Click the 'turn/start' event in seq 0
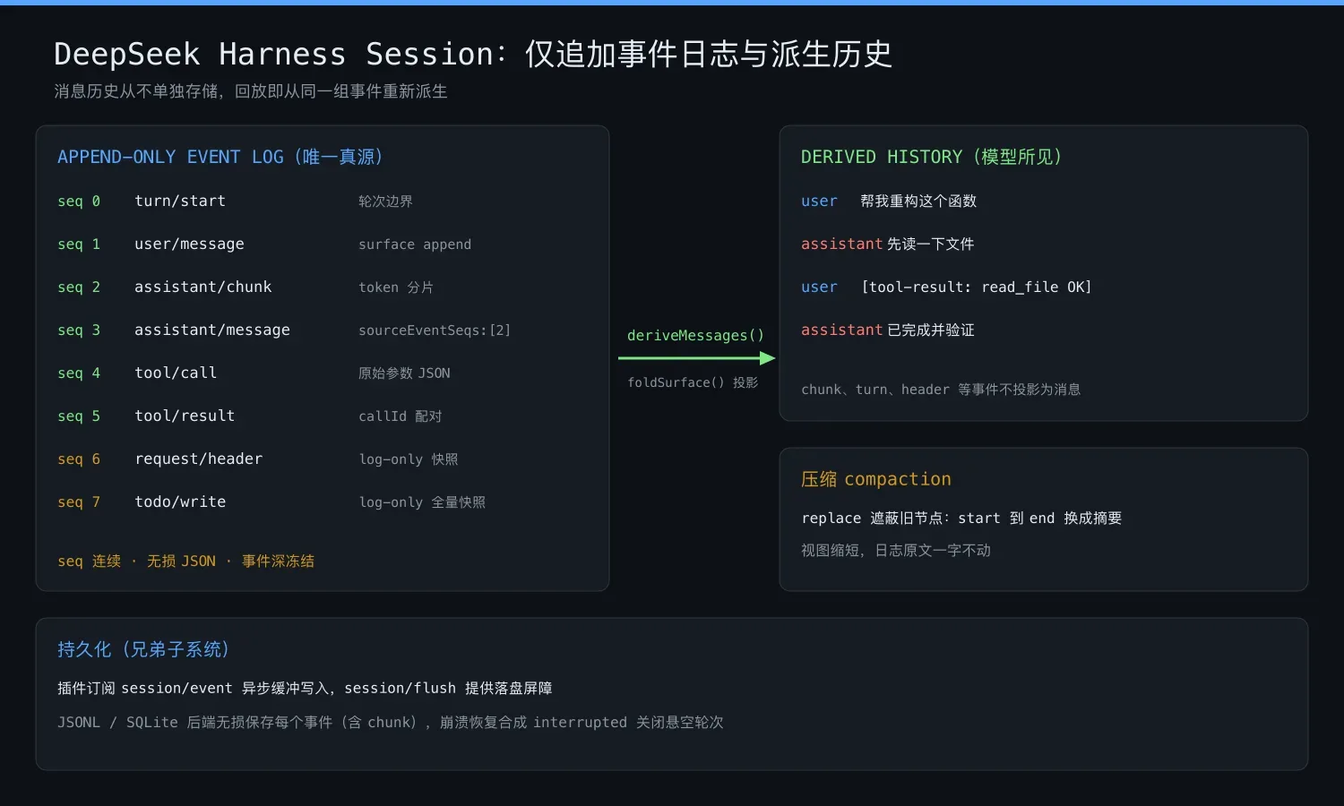 (180, 201)
